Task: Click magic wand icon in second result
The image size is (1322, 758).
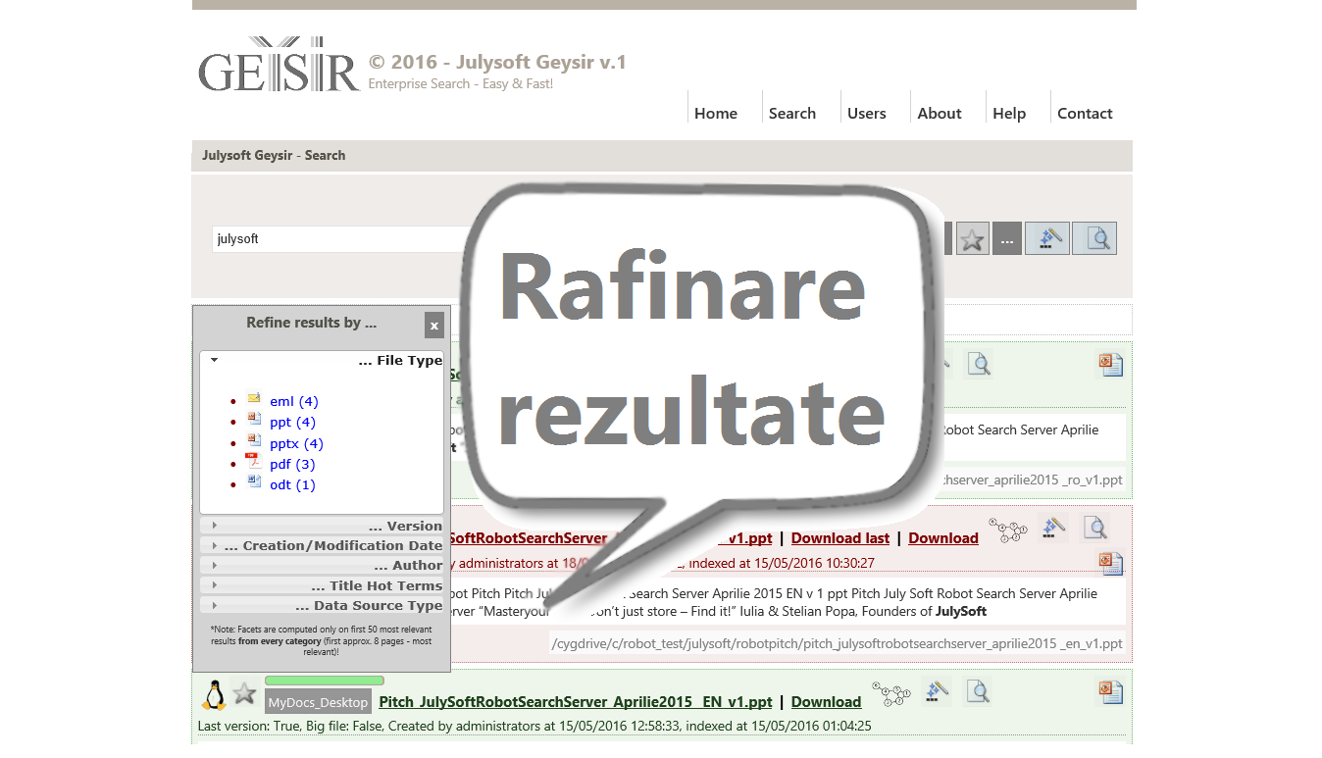Action: pyautogui.click(x=1052, y=529)
